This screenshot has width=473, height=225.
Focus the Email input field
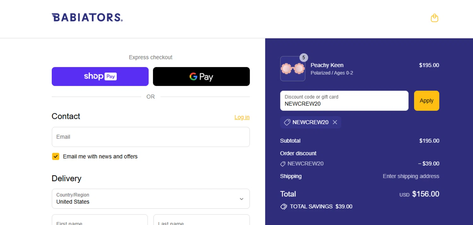(151, 137)
